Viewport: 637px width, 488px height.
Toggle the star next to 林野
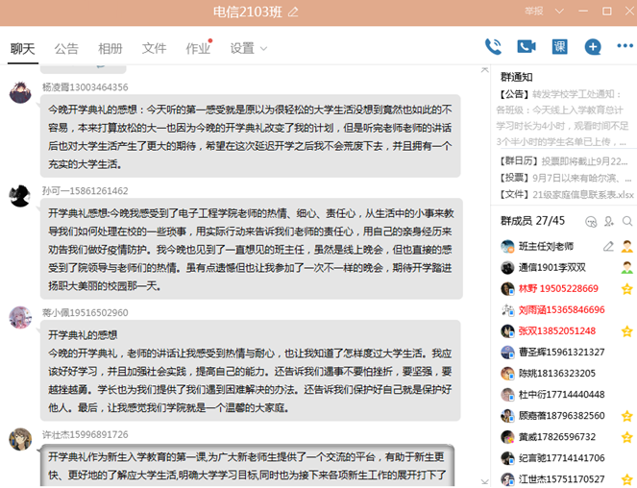626,288
